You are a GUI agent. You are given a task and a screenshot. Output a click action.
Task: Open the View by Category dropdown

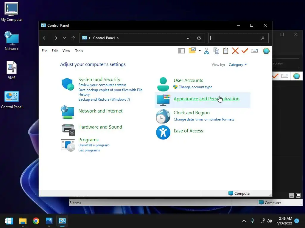[238, 65]
